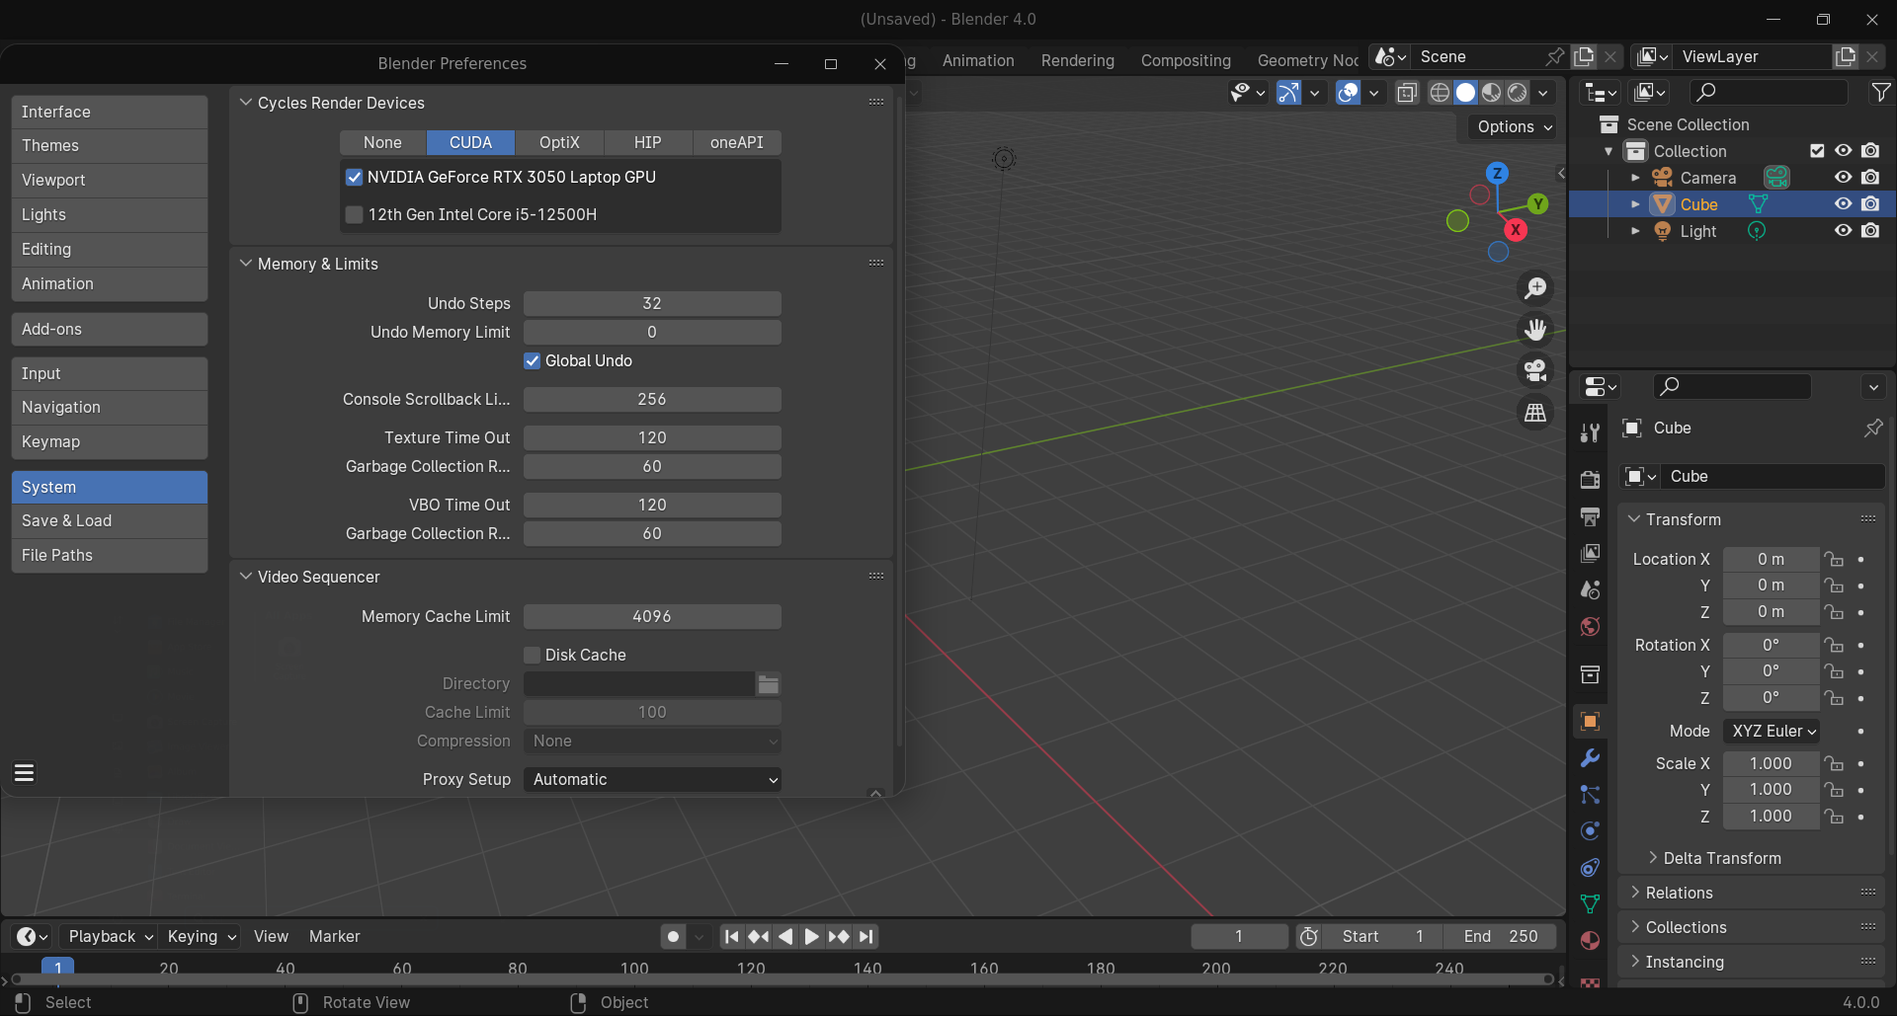Open rotation Mode XYZ Euler dropdown
This screenshot has width=1897, height=1016.
1771,731
